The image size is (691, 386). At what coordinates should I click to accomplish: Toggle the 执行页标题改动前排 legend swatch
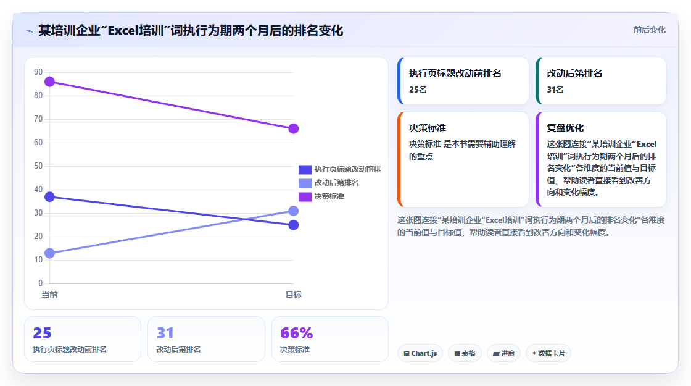(305, 169)
